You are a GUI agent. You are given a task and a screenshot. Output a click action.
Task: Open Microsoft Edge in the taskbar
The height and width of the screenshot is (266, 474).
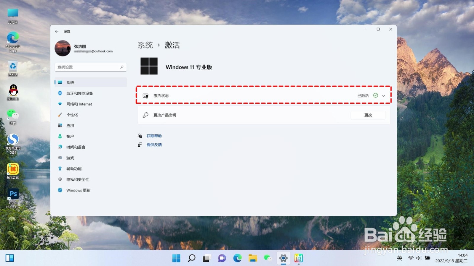click(237, 258)
